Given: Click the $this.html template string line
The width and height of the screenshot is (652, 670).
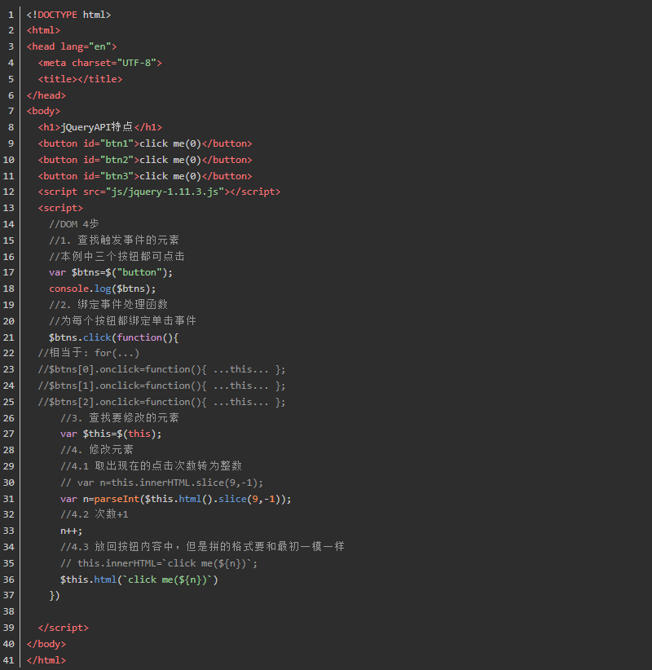Looking at the screenshot, I should [139, 580].
